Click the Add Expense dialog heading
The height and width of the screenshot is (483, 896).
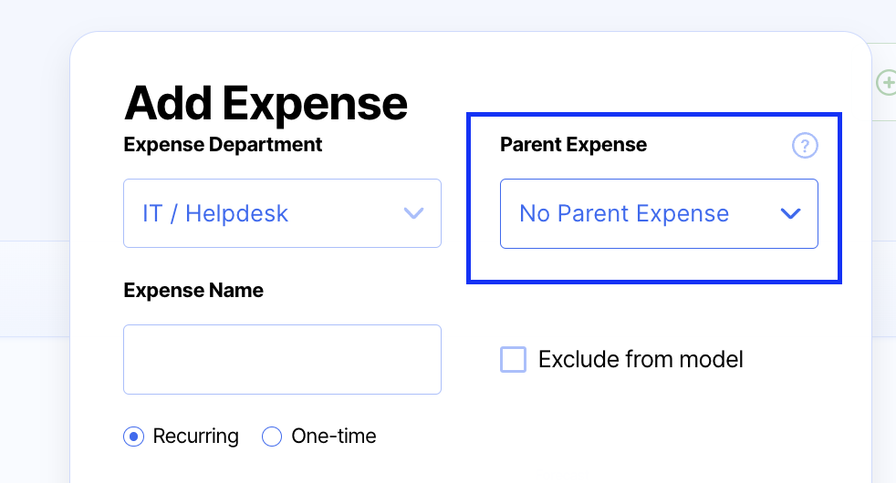pyautogui.click(x=266, y=102)
